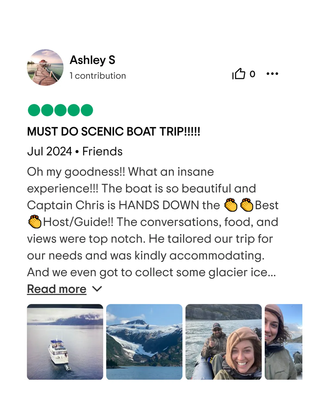Open the partially visible fourth photo
Screen dimensions: 326x414
tap(284, 342)
